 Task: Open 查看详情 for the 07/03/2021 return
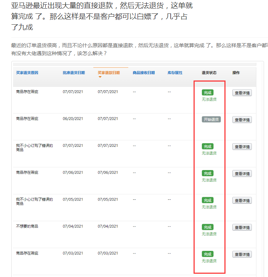coord(242,255)
